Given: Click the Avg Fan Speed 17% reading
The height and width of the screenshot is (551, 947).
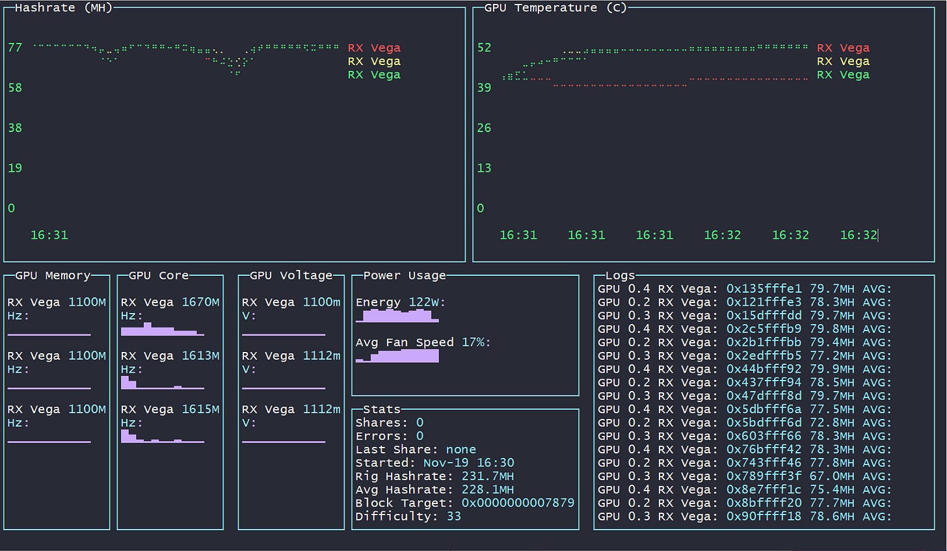Looking at the screenshot, I should point(423,342).
